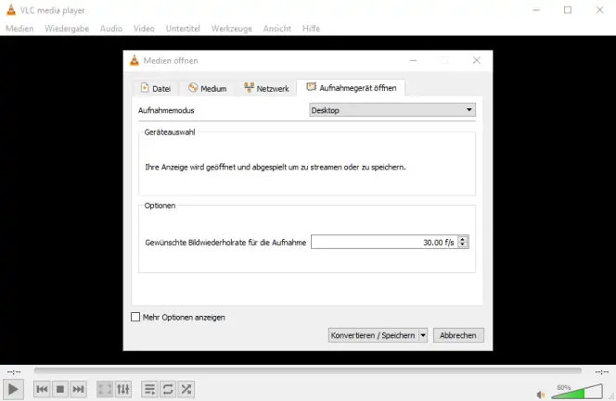Open the Wiedergabe menu
Screen dimensions: 616x401
(x=67, y=28)
